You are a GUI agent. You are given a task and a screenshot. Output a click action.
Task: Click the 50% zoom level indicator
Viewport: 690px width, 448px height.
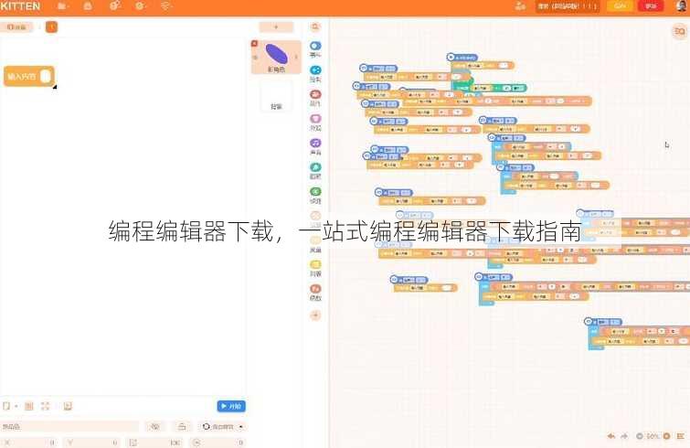tap(653, 436)
